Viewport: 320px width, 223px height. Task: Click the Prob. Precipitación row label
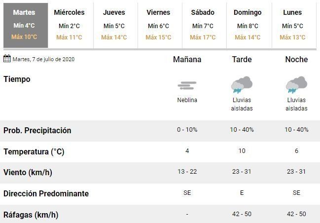37,130
